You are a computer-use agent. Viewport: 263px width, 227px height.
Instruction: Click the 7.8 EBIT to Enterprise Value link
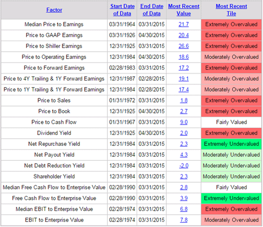pos(184,220)
